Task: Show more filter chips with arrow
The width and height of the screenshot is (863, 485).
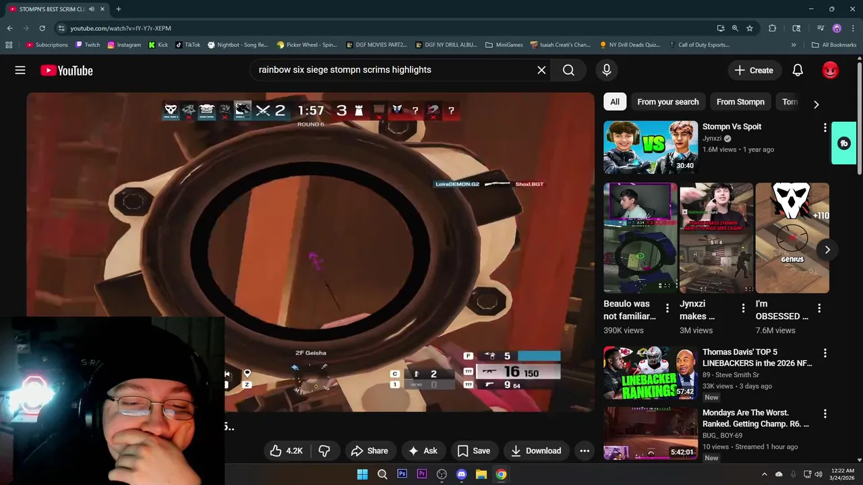Action: [x=816, y=104]
